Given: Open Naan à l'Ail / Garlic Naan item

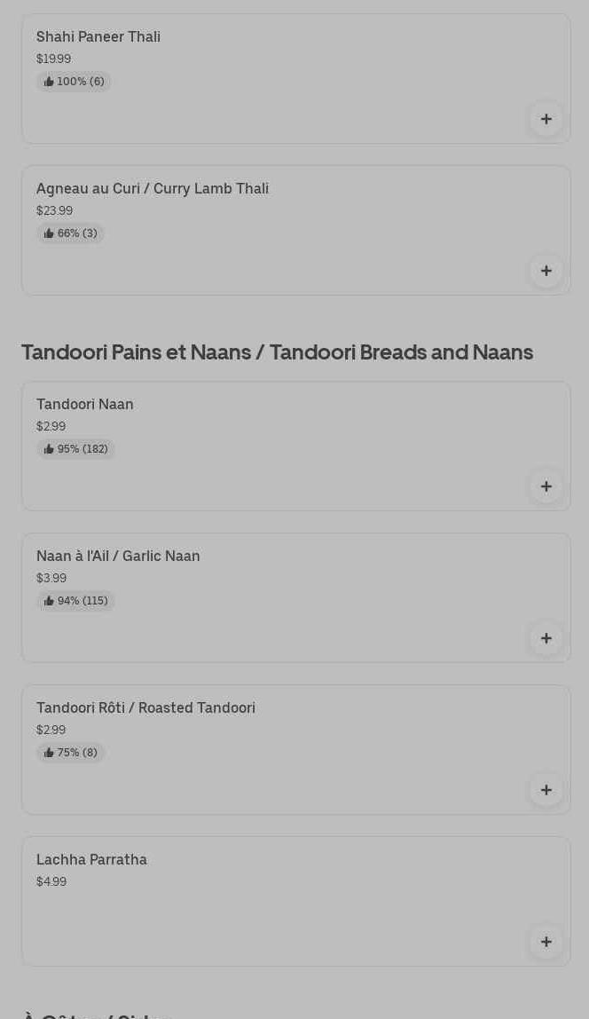Looking at the screenshot, I should (118, 556).
